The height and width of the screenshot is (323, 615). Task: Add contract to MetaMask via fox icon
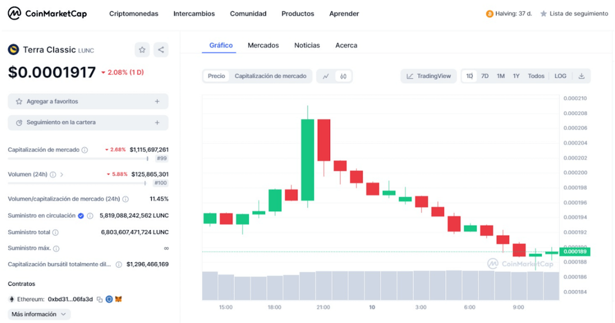click(x=119, y=299)
